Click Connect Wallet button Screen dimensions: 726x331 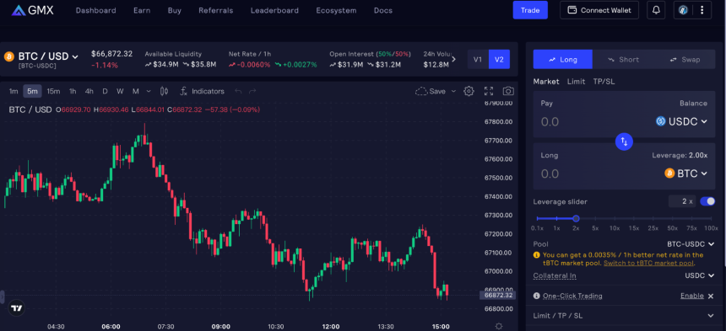click(x=599, y=10)
